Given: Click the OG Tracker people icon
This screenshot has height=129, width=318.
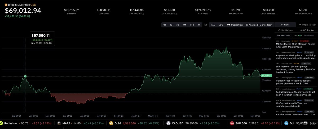Looking at the screenshot, I should 302,30.
